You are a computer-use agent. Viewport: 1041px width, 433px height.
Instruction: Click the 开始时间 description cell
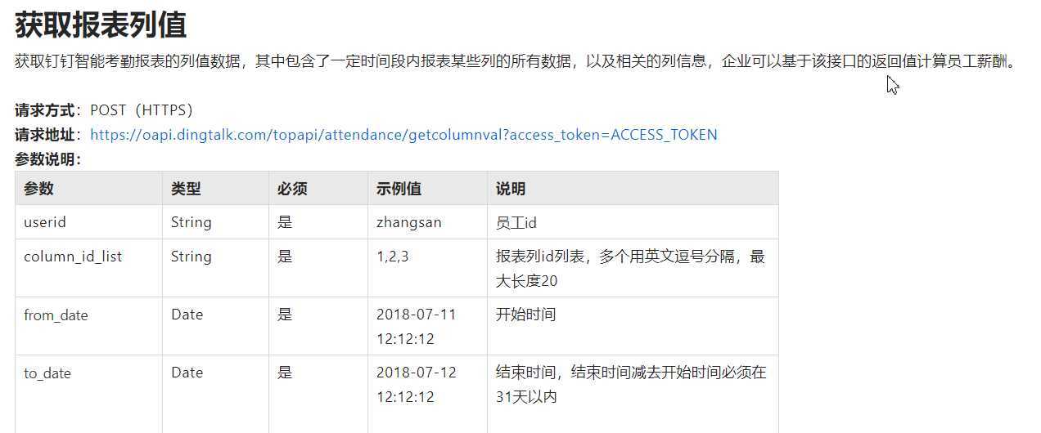click(525, 315)
